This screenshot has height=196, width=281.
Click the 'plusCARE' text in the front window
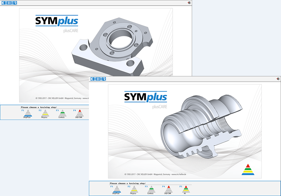160,107
